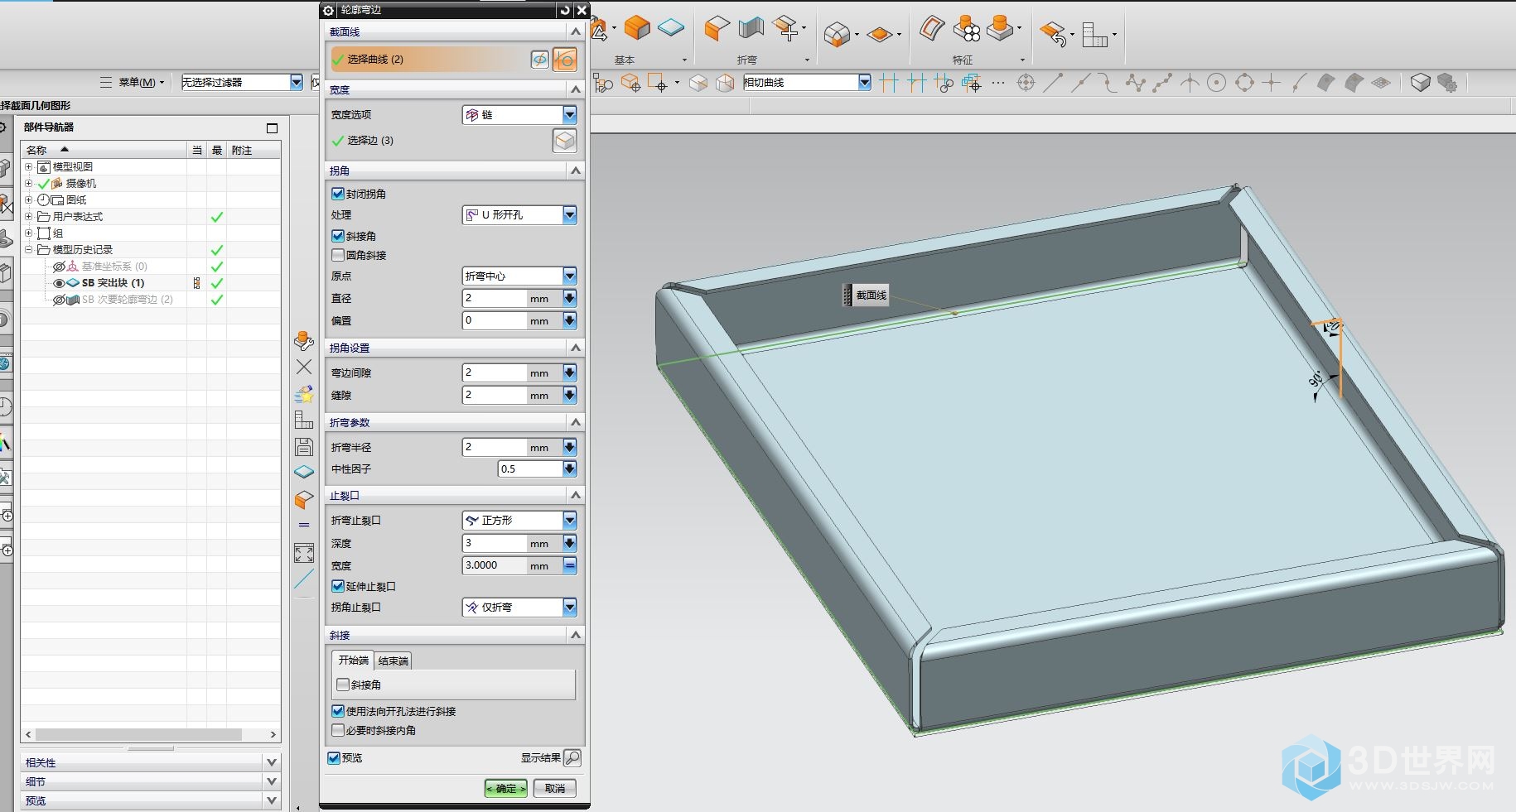Maximize the 部件导航器 panel with square icon
The width and height of the screenshot is (1516, 812).
click(272, 128)
